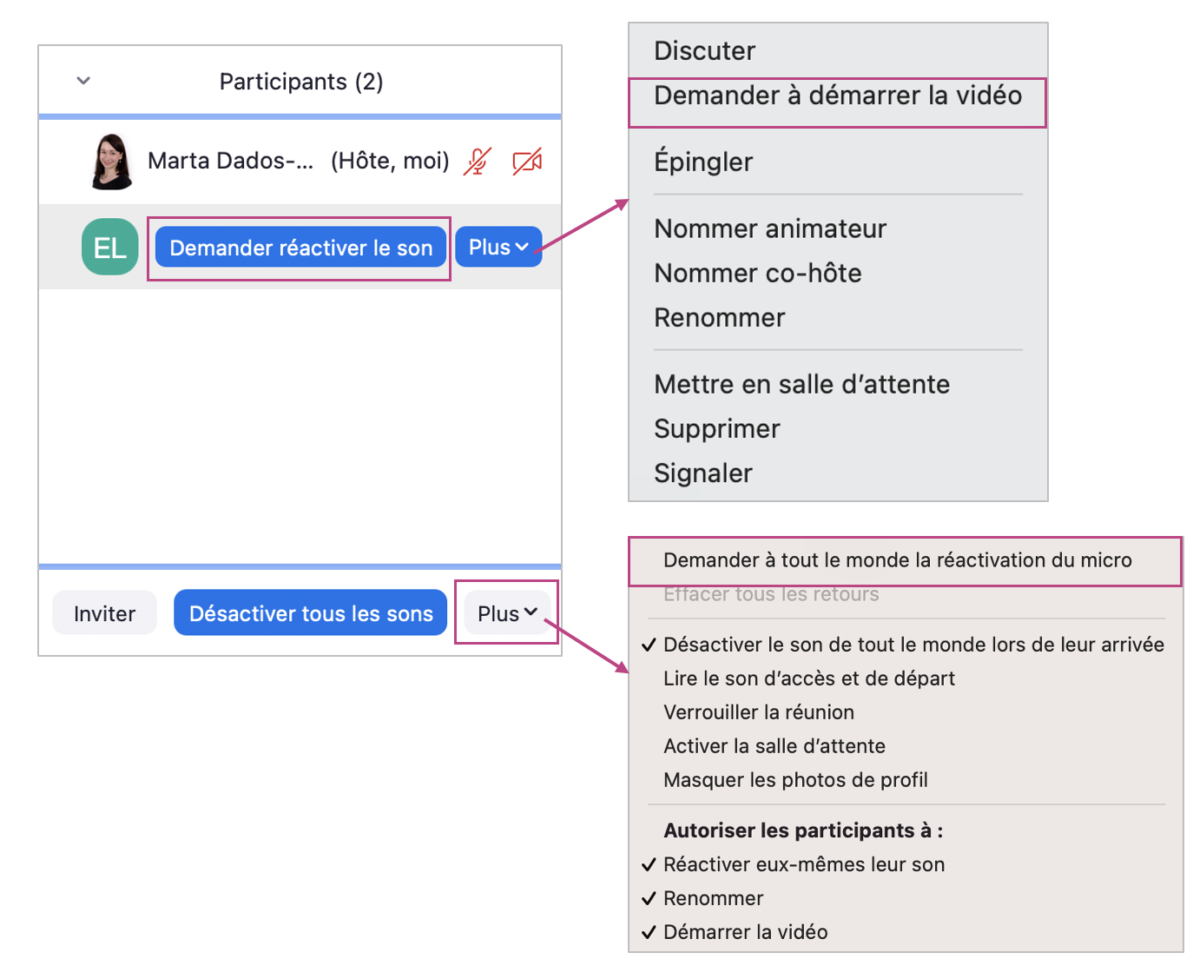Open the blue Plus dropdown beside EL

[x=498, y=248]
